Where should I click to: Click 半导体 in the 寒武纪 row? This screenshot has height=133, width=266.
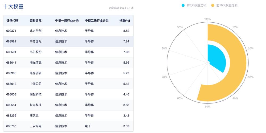pos(89,115)
